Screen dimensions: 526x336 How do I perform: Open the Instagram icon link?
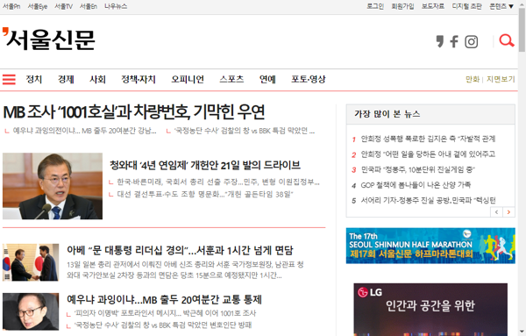[472, 42]
